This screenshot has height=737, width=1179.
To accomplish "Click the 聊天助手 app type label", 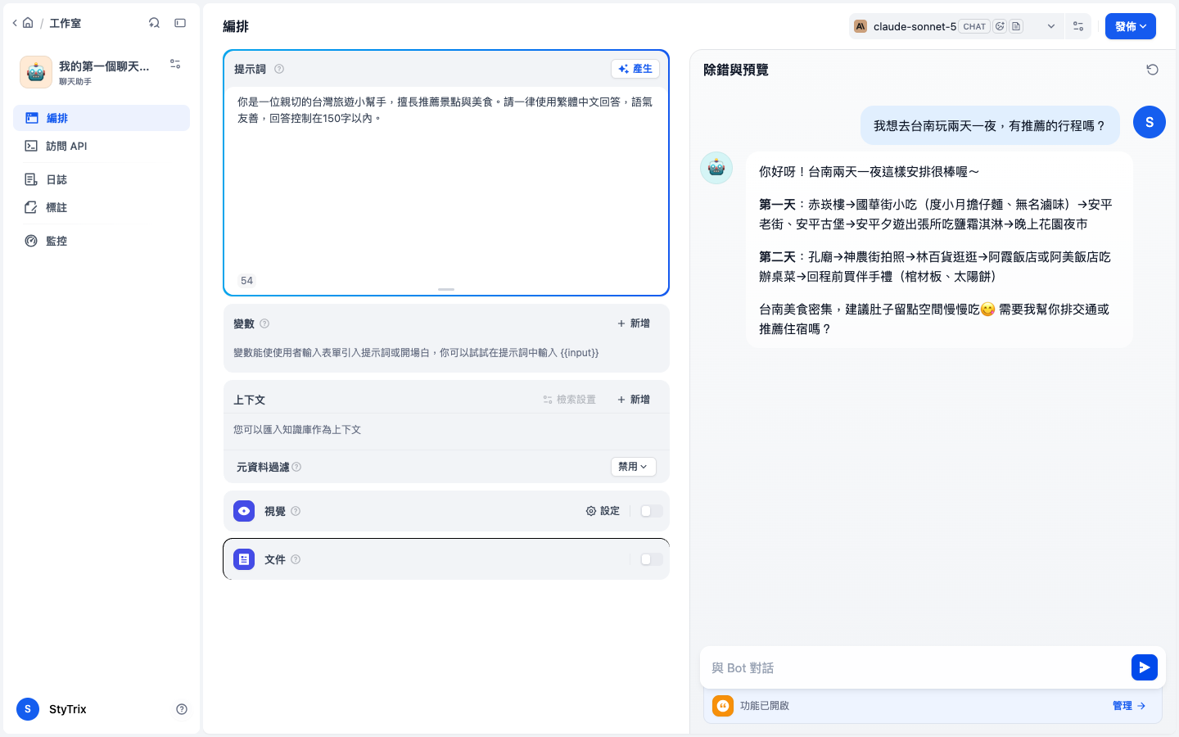I will tap(75, 82).
